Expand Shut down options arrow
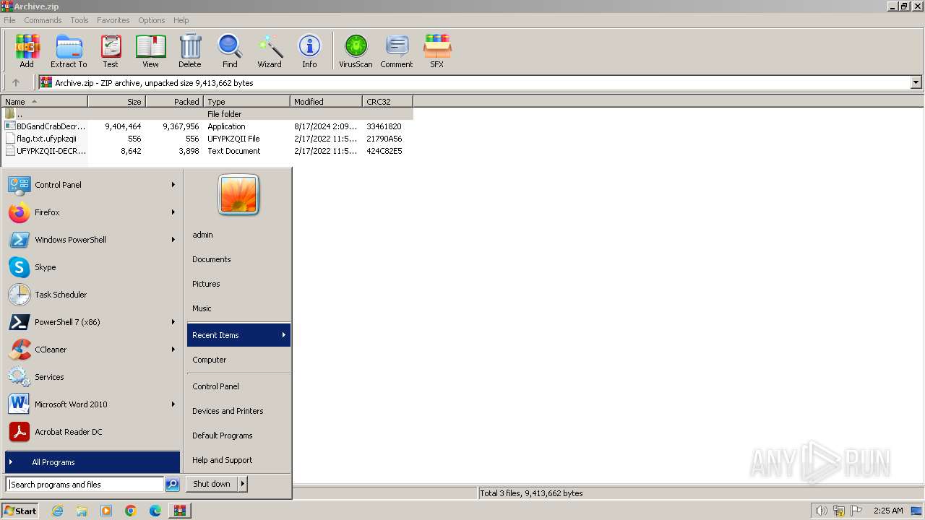The width and height of the screenshot is (925, 520). click(x=243, y=484)
